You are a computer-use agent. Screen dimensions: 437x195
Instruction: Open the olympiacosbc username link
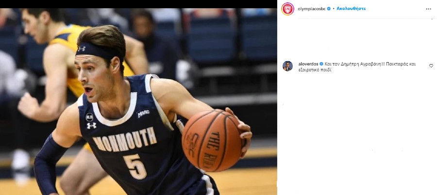click(x=312, y=9)
